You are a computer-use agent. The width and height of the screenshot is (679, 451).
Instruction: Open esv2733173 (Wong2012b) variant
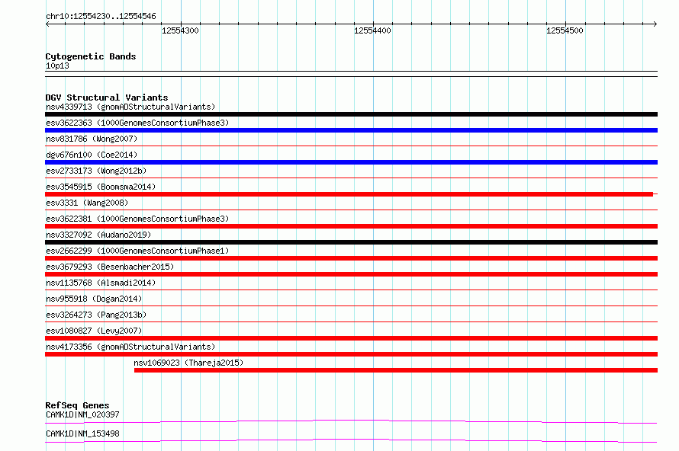coord(96,171)
